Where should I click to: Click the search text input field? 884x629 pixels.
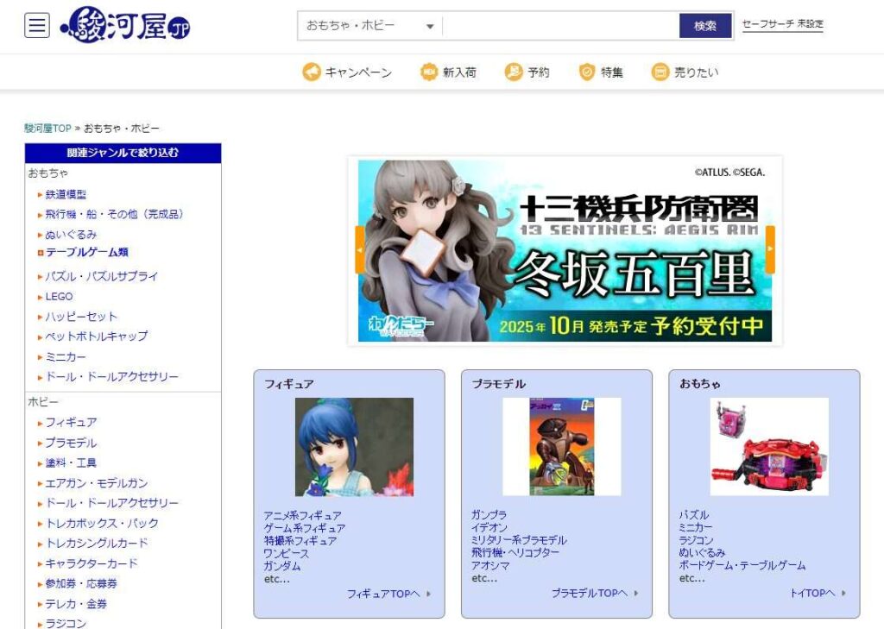tap(561, 26)
